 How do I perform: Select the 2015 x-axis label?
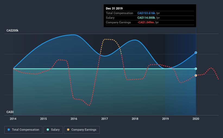click(x=43, y=119)
